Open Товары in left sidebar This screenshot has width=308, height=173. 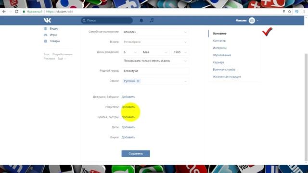[55, 41]
